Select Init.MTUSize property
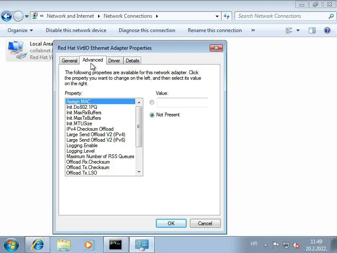The image size is (337, 253). tap(100, 124)
